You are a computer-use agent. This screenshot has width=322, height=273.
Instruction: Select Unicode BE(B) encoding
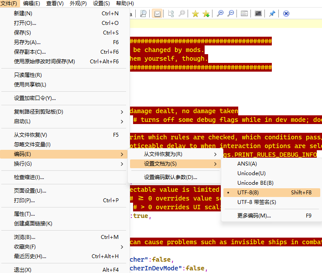(272, 183)
